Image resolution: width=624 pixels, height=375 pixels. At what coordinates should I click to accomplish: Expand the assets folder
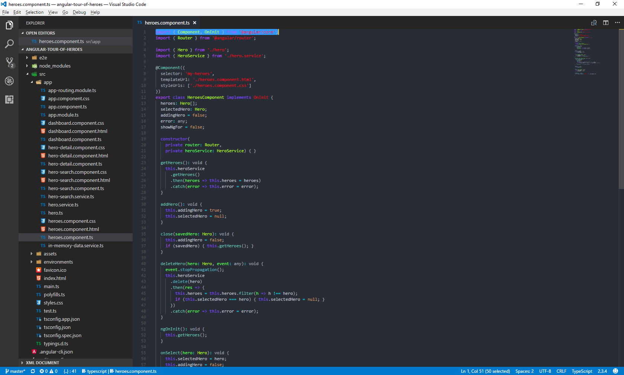point(32,254)
